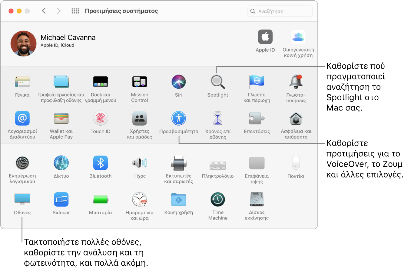
Task: Click the back navigation arrow
Action: point(44,11)
